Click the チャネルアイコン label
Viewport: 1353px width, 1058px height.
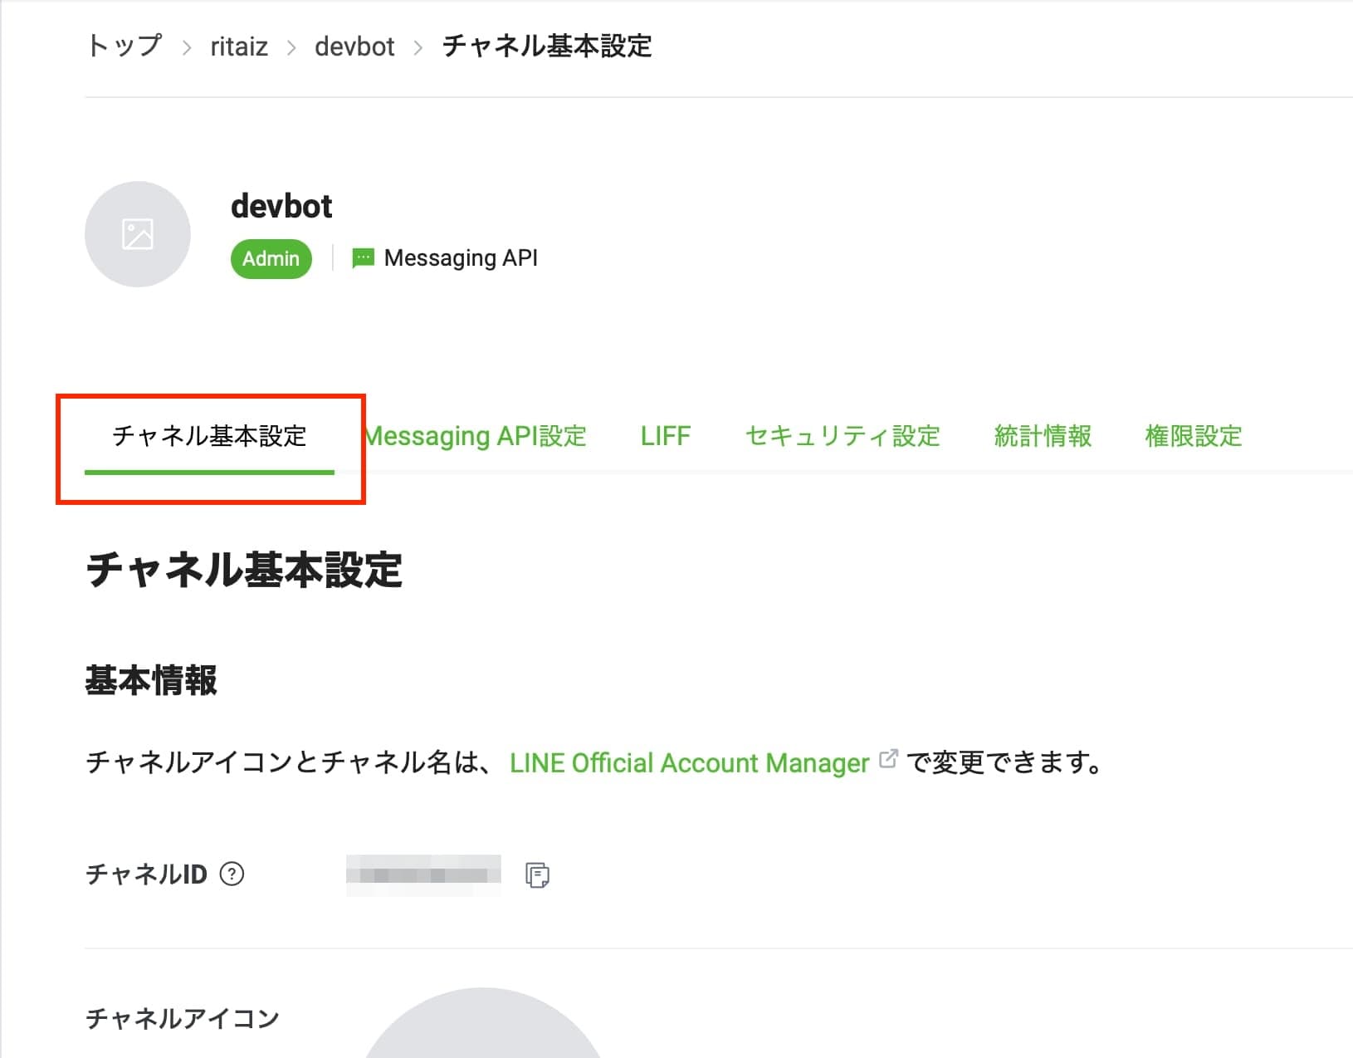183,1019
